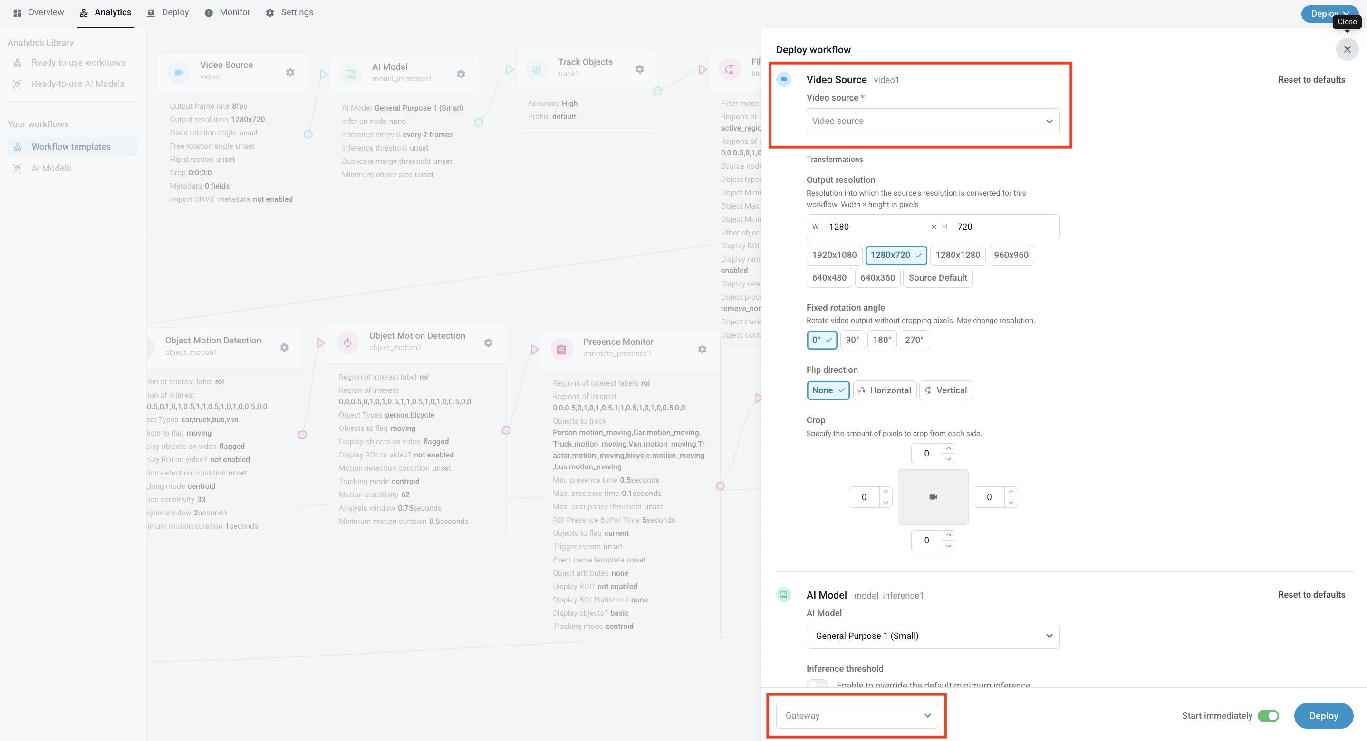Open the Deploy tab in navigation
The height and width of the screenshot is (741, 1367).
[x=168, y=12]
